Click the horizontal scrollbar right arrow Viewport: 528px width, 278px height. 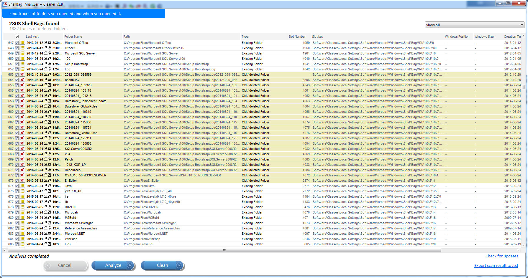pyautogui.click(x=518, y=250)
